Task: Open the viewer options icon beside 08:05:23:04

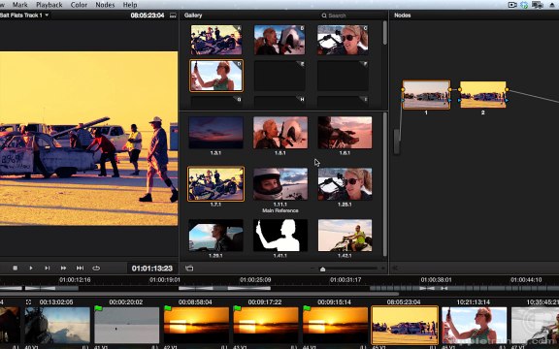Action: 173,16
